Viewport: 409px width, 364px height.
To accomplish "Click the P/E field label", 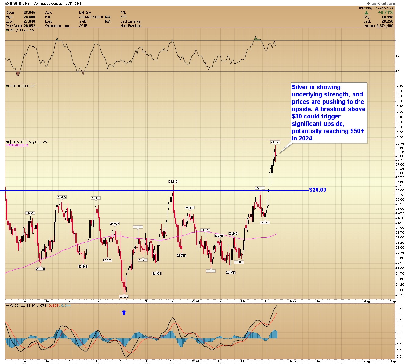I will pos(123,13).
